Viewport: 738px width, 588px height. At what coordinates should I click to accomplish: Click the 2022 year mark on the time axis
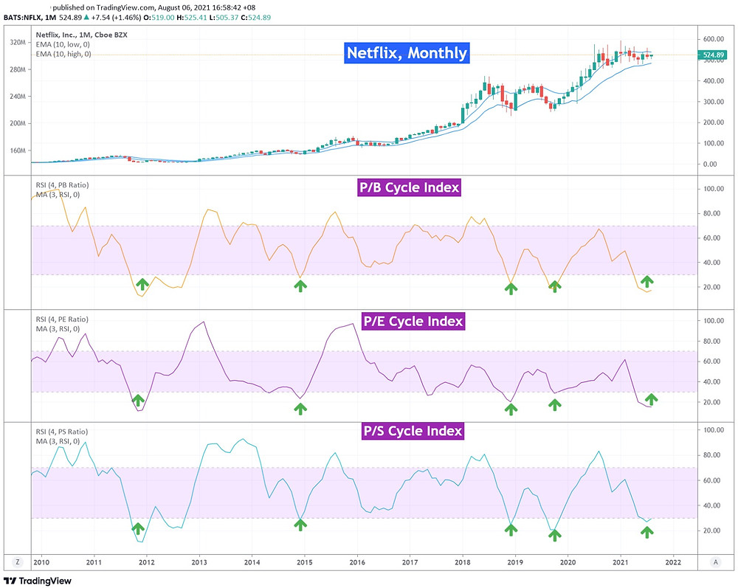(673, 562)
